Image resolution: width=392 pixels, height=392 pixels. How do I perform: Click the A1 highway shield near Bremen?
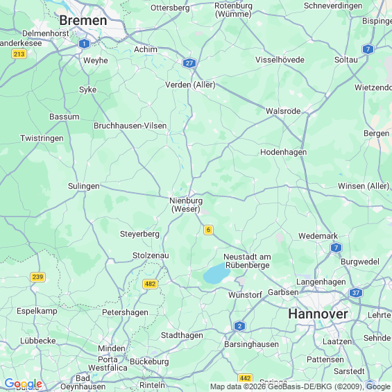coord(84,44)
